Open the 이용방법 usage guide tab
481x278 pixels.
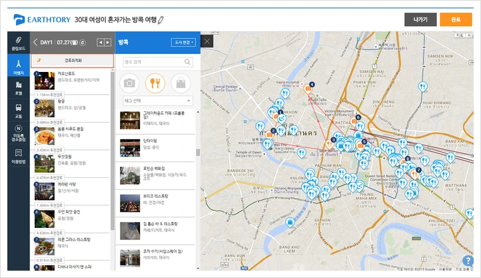click(19, 156)
